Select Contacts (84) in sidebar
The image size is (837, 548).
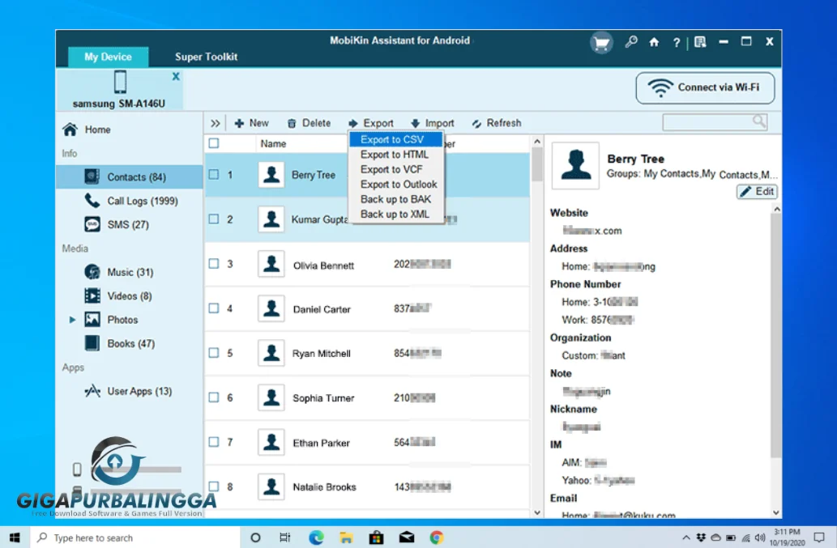click(129, 177)
